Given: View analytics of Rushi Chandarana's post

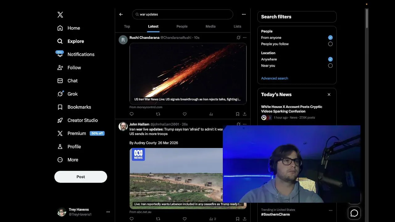Looking at the screenshot, I should click(211, 114).
